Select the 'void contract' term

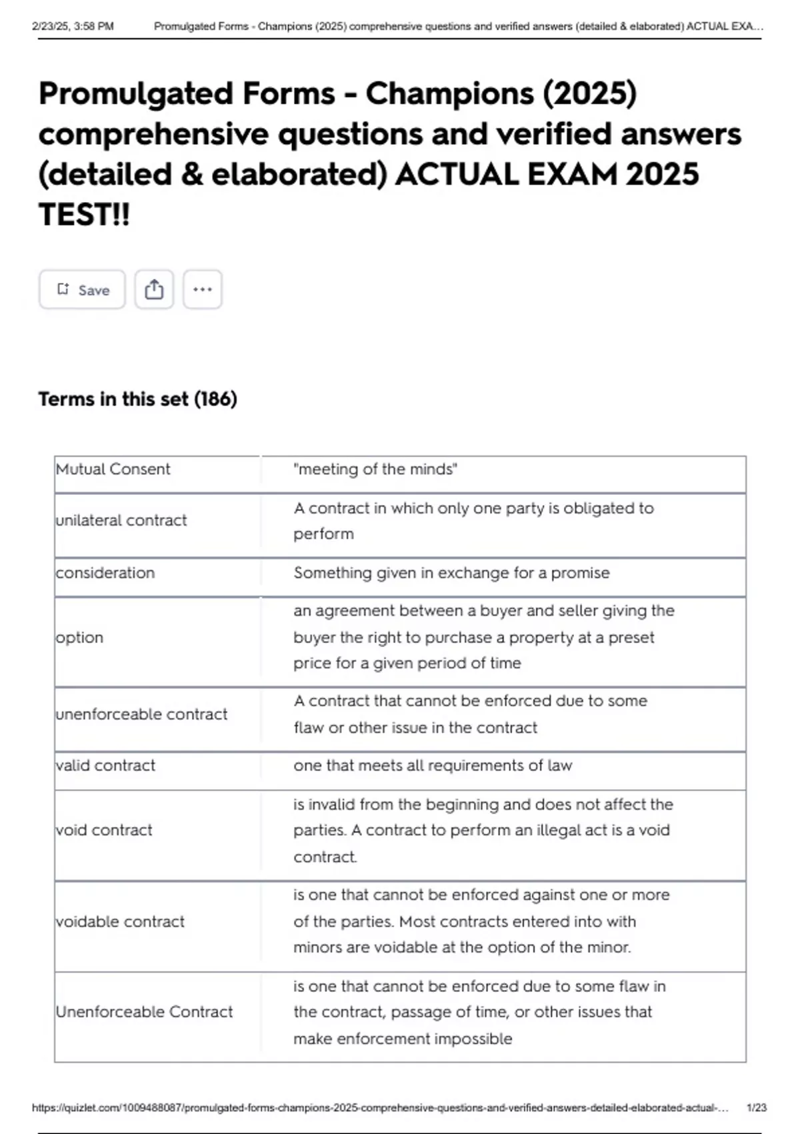pyautogui.click(x=104, y=830)
